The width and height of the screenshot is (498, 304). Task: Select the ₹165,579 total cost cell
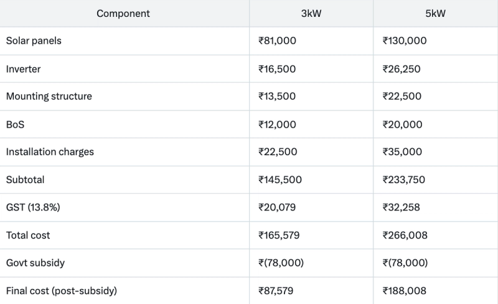point(279,235)
